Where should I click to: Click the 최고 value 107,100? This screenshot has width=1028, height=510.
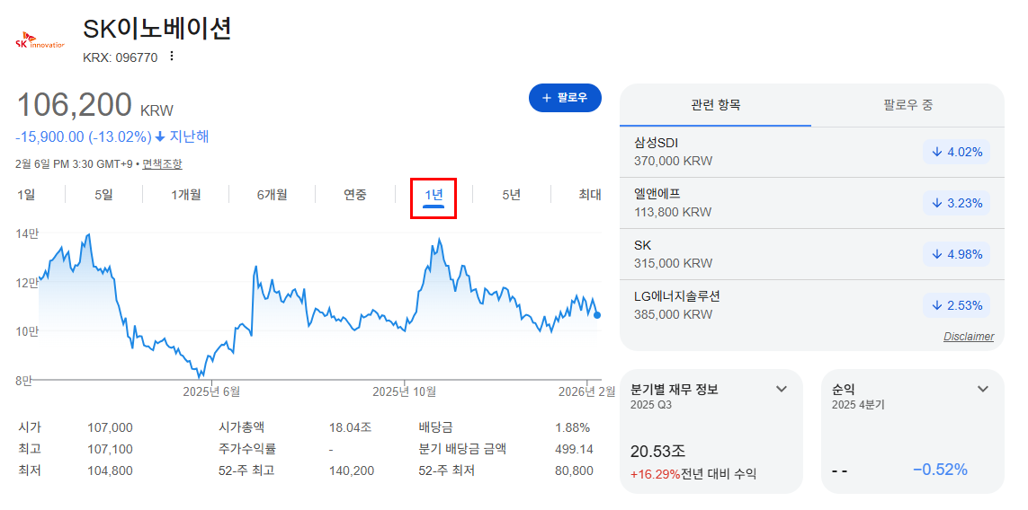click(x=110, y=450)
